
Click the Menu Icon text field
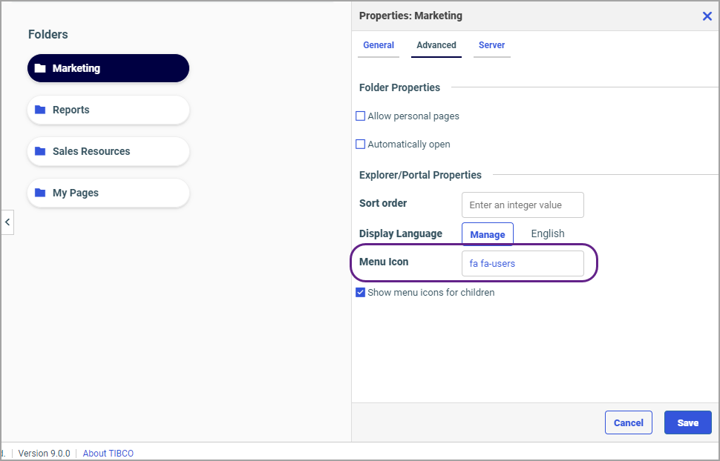(x=523, y=263)
